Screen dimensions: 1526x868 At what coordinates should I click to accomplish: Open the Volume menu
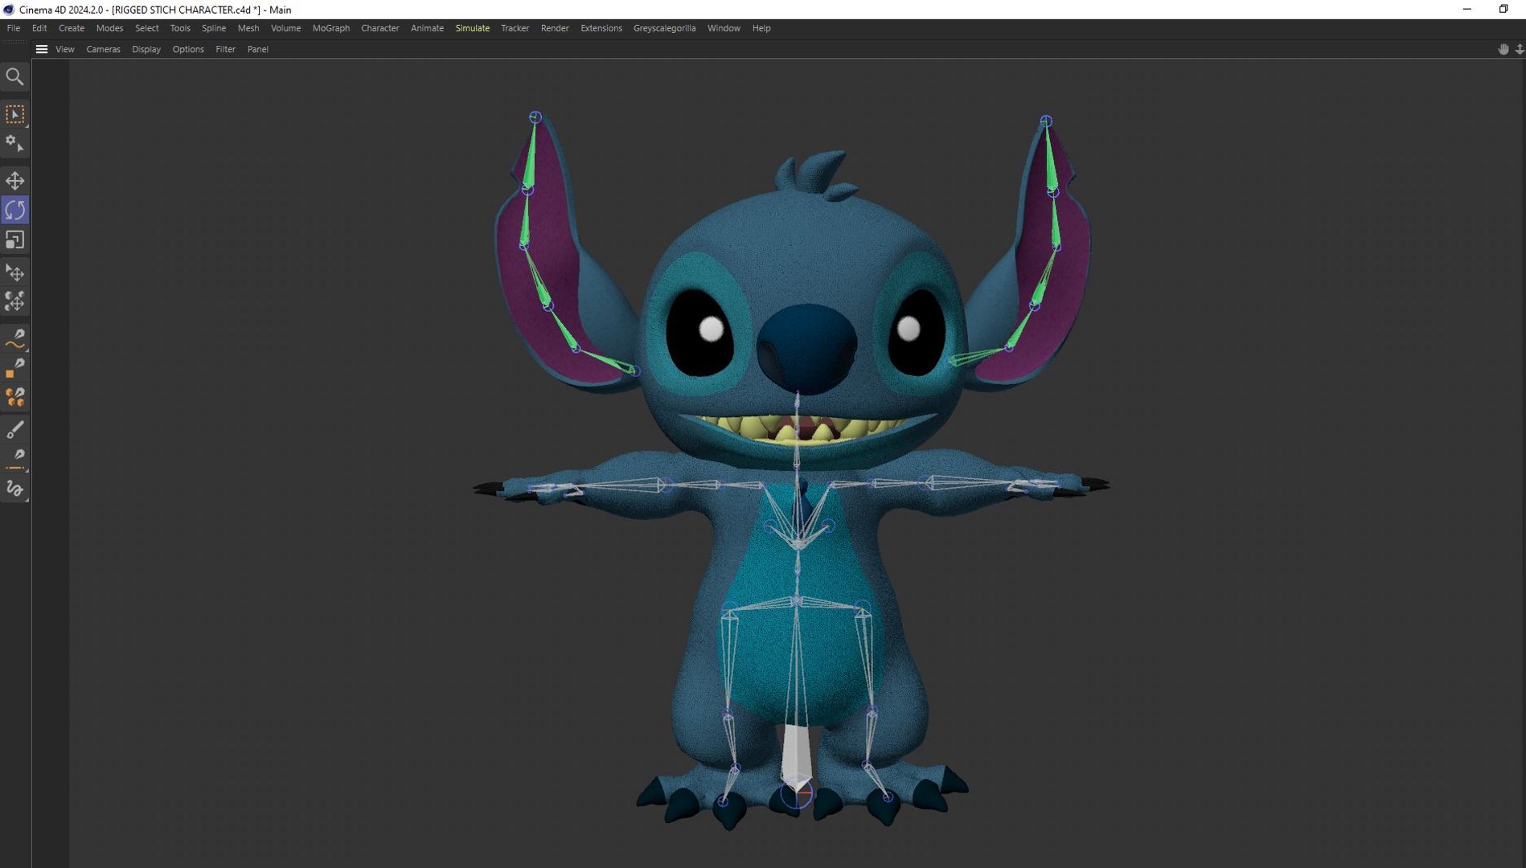click(285, 28)
